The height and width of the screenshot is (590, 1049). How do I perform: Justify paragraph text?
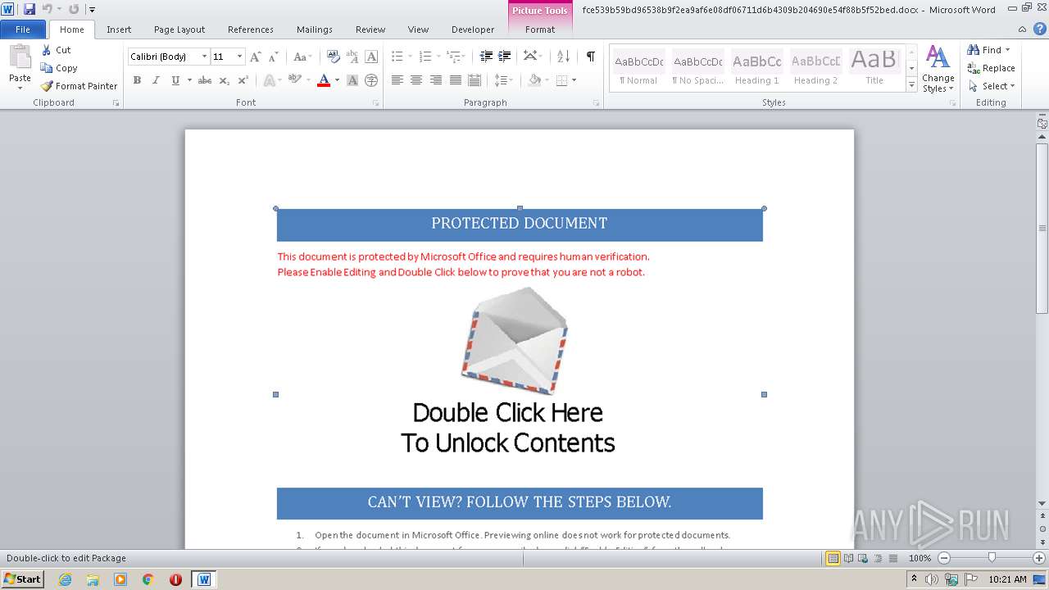[x=455, y=80]
